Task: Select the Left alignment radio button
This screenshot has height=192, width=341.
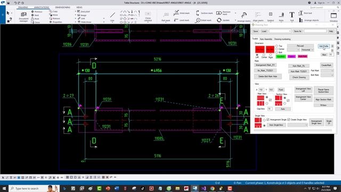Action: pyautogui.click(x=257, y=54)
